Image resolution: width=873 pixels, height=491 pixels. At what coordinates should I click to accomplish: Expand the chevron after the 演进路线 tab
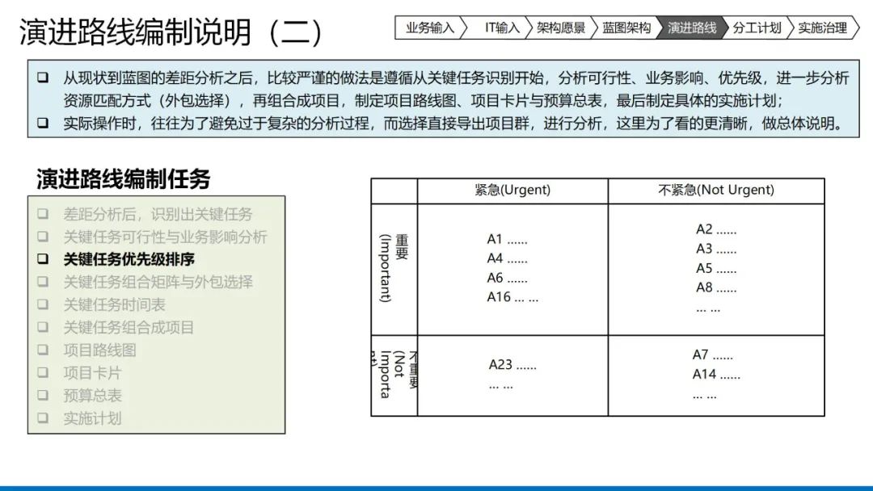(723, 27)
